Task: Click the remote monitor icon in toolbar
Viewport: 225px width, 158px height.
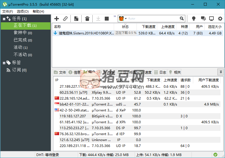Action: click(x=211, y=19)
